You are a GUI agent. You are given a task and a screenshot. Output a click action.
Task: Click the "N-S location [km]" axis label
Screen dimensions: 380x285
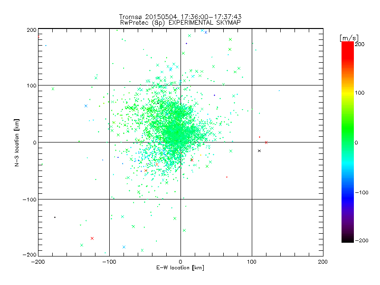click(17, 142)
